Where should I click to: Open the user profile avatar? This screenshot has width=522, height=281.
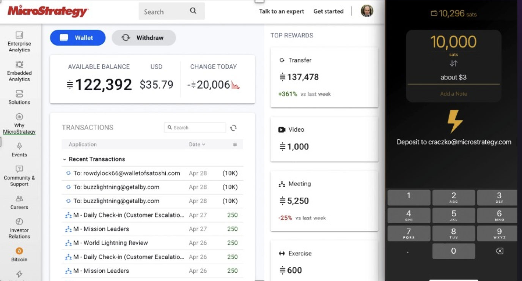click(366, 11)
